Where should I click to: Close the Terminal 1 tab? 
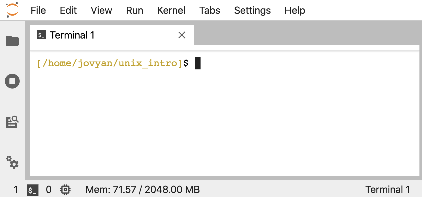(x=182, y=35)
